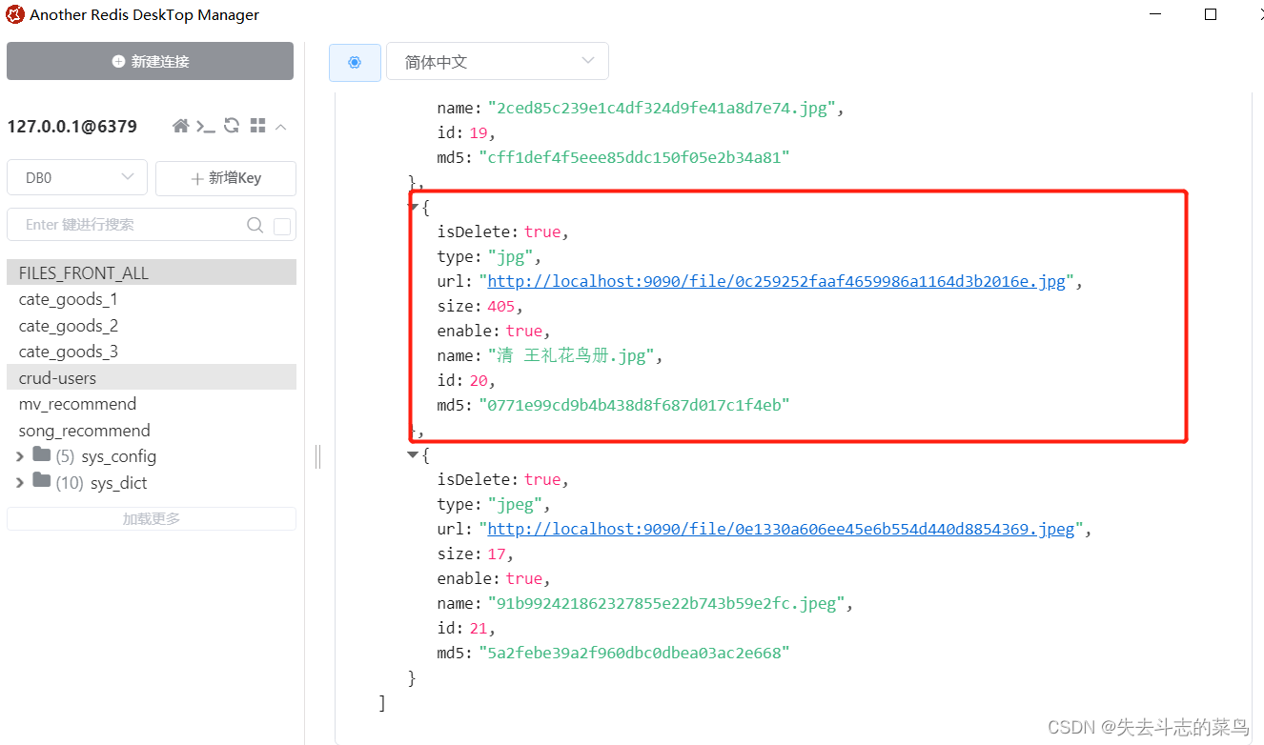Refresh the 127.0.0.1@6379 connection
The height and width of the screenshot is (745, 1264).
click(232, 126)
